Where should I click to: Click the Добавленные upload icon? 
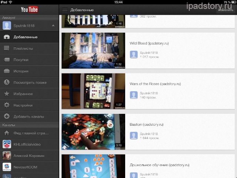click(7, 37)
